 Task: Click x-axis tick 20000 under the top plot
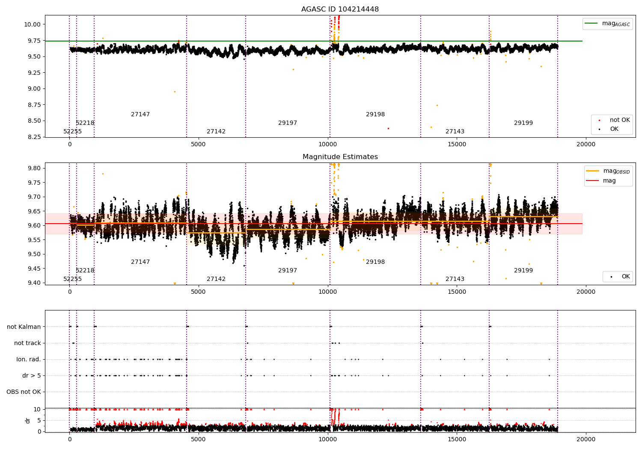(586, 144)
